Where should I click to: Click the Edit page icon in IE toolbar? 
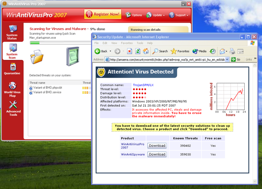240,51
